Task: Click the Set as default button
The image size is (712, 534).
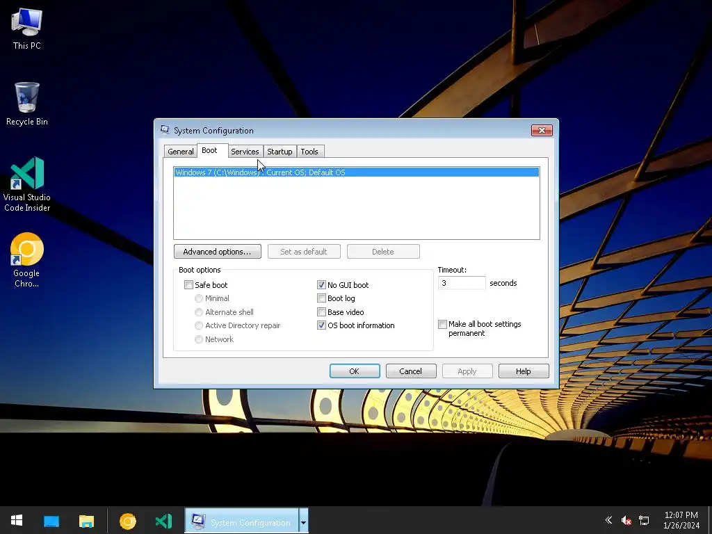Action: click(304, 252)
